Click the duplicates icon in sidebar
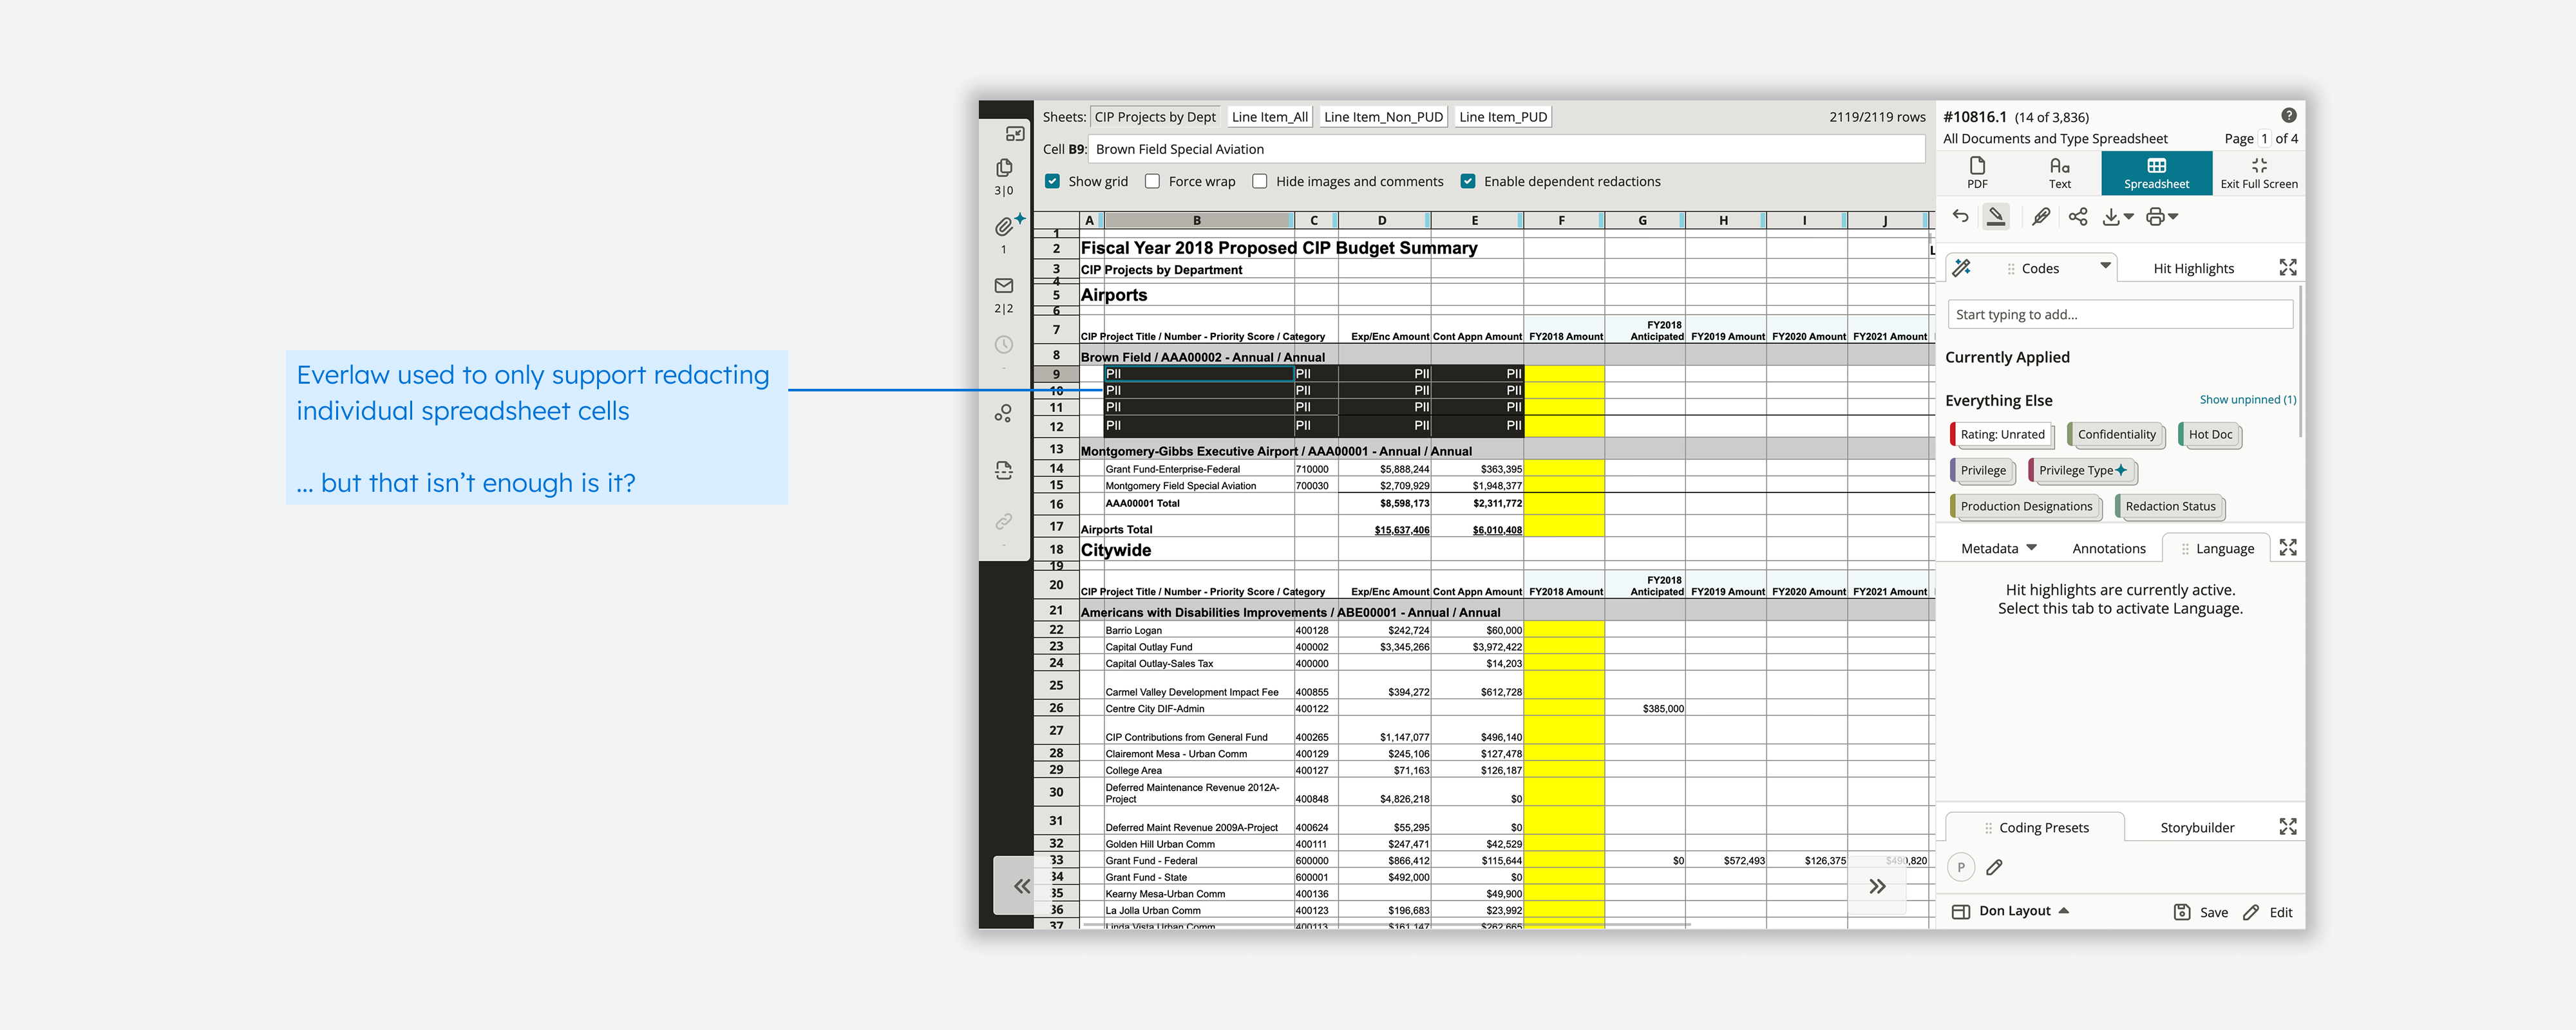The height and width of the screenshot is (1030, 2576). pyautogui.click(x=1004, y=167)
